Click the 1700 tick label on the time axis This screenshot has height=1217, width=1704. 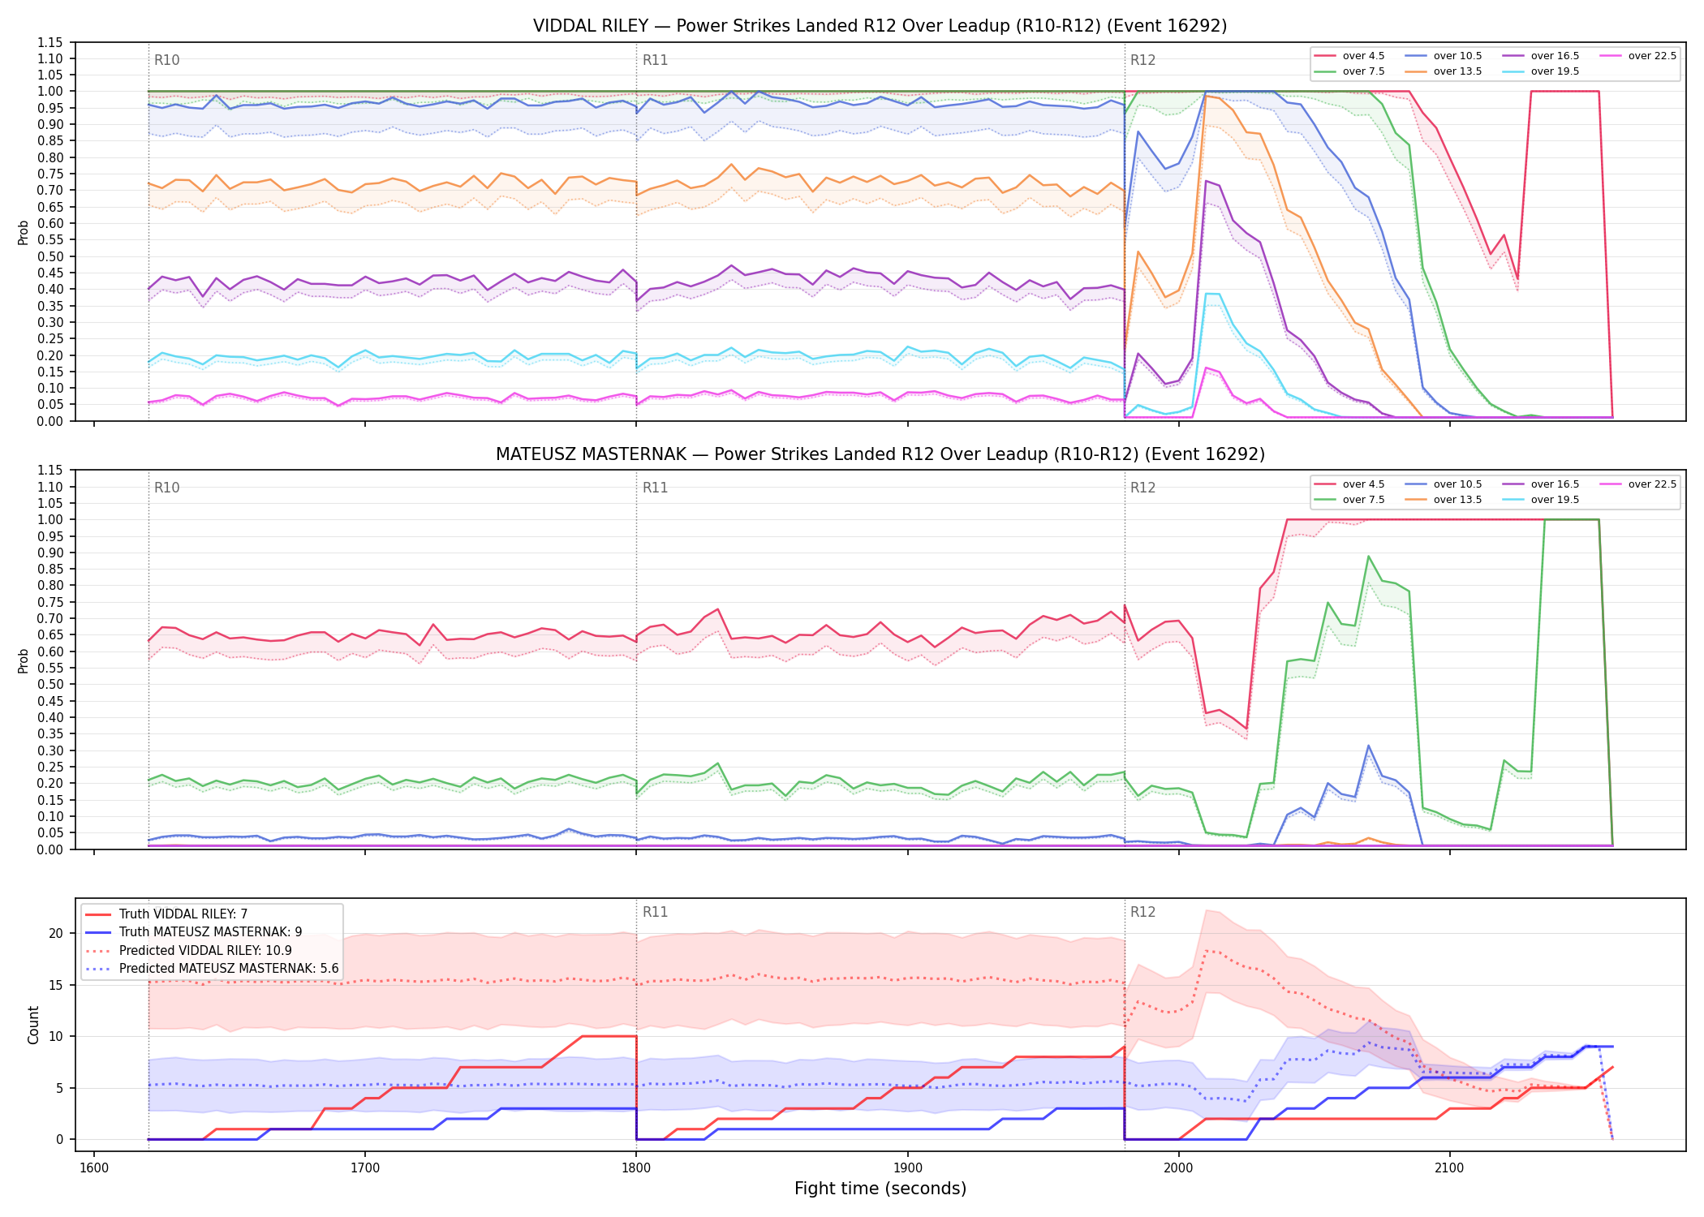point(365,1168)
